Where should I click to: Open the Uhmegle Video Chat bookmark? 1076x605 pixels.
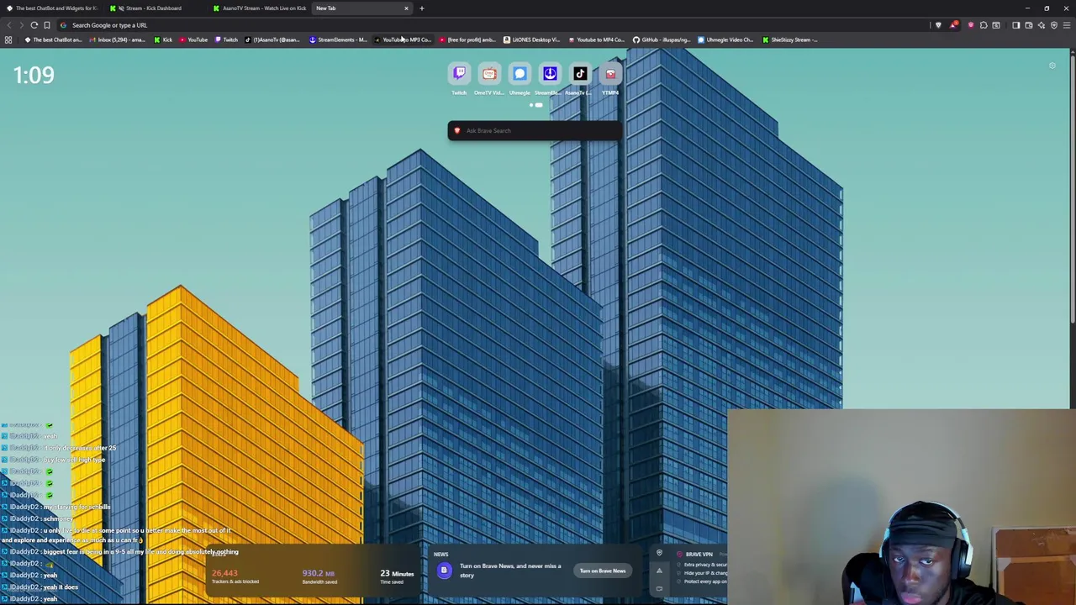tap(726, 39)
